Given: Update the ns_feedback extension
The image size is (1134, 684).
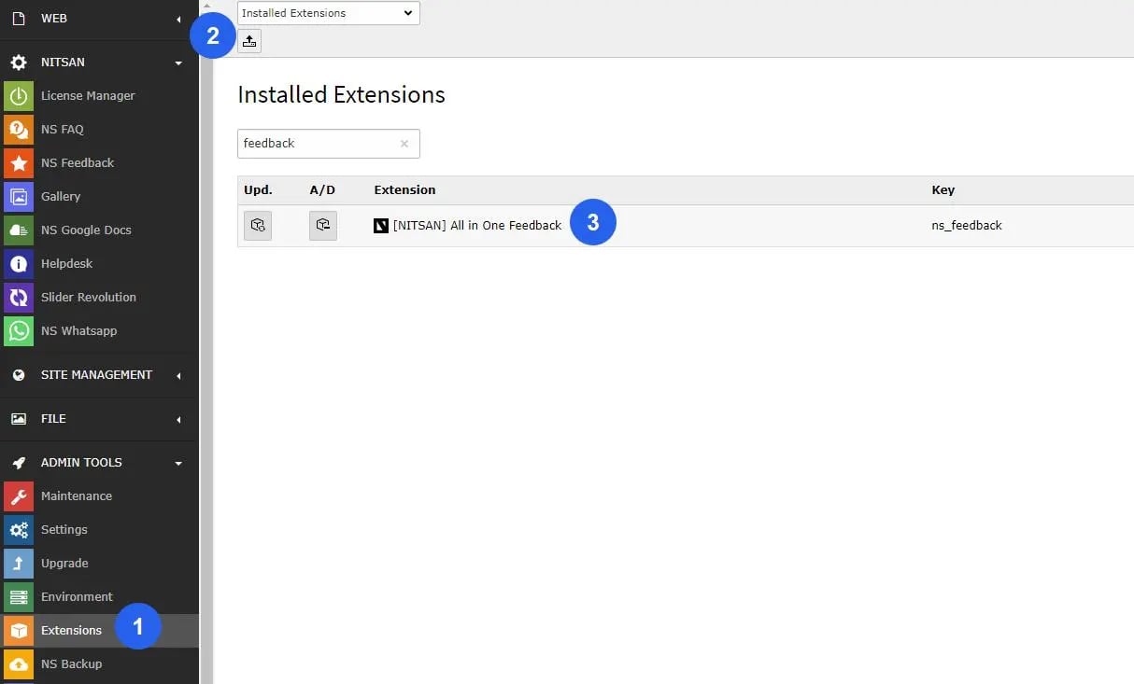Looking at the screenshot, I should click(x=258, y=226).
